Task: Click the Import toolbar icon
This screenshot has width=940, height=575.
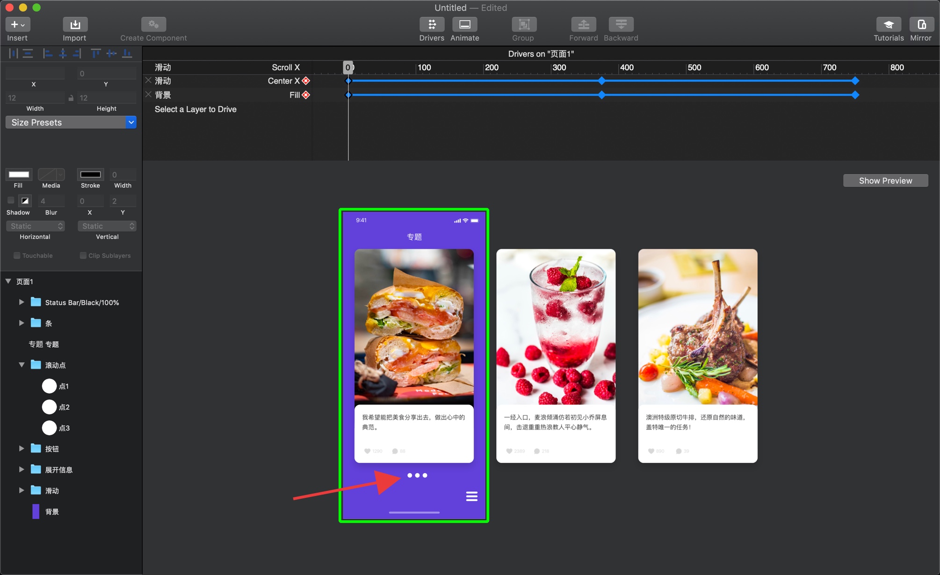Action: click(75, 24)
